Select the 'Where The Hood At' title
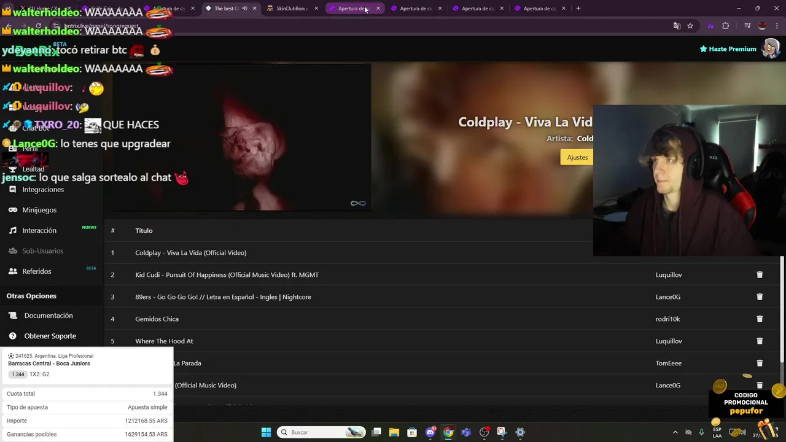This screenshot has height=442, width=786. coord(164,341)
